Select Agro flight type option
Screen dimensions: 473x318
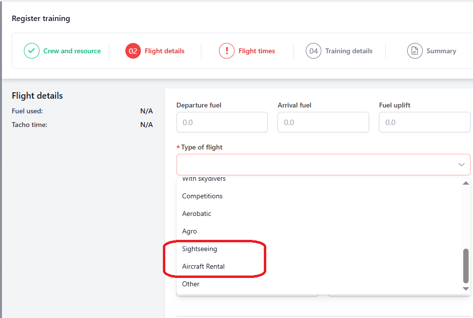(x=190, y=231)
